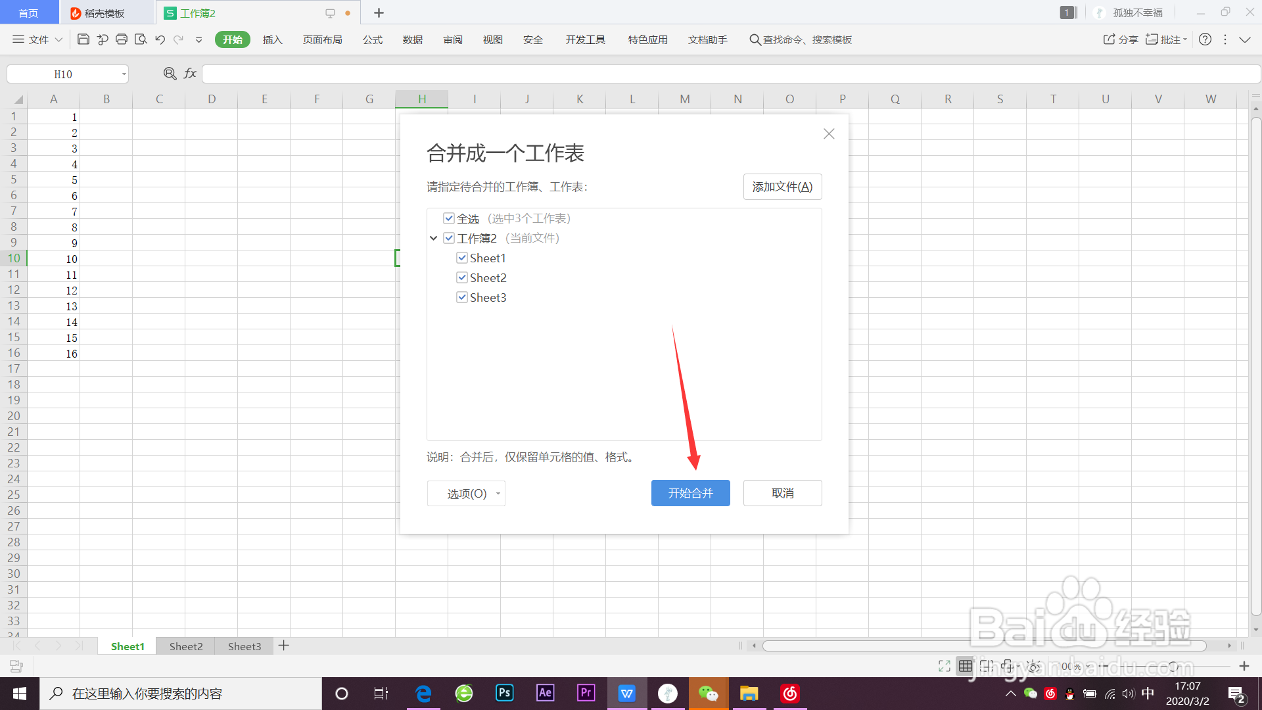Switch to the 插入 ribbon tab
The image size is (1262, 710).
(272, 39)
